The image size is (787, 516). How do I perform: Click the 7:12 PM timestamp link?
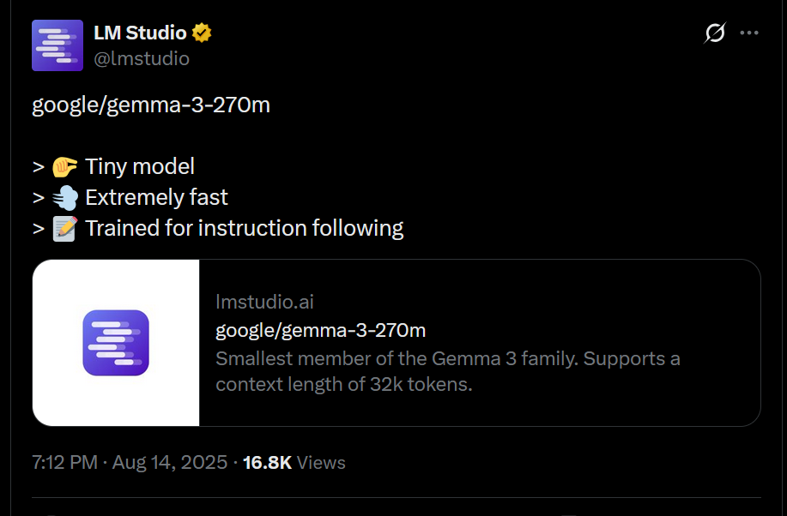coord(64,463)
